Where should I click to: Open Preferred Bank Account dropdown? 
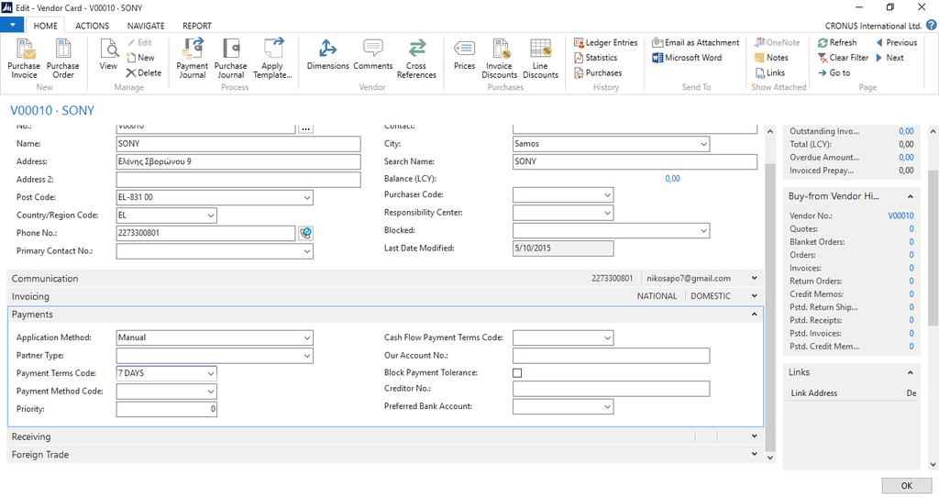[607, 406]
